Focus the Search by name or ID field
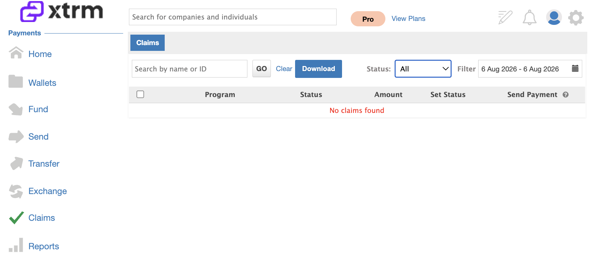Image resolution: width=601 pixels, height=259 pixels. click(x=190, y=69)
